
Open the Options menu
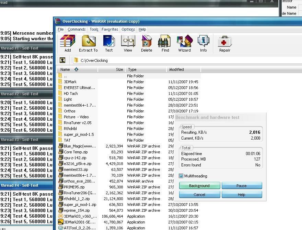(x=128, y=29)
